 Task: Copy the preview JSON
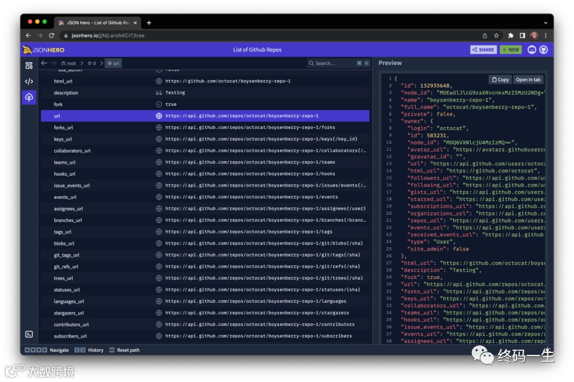pos(500,80)
